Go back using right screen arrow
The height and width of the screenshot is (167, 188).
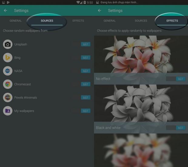click(x=99, y=11)
